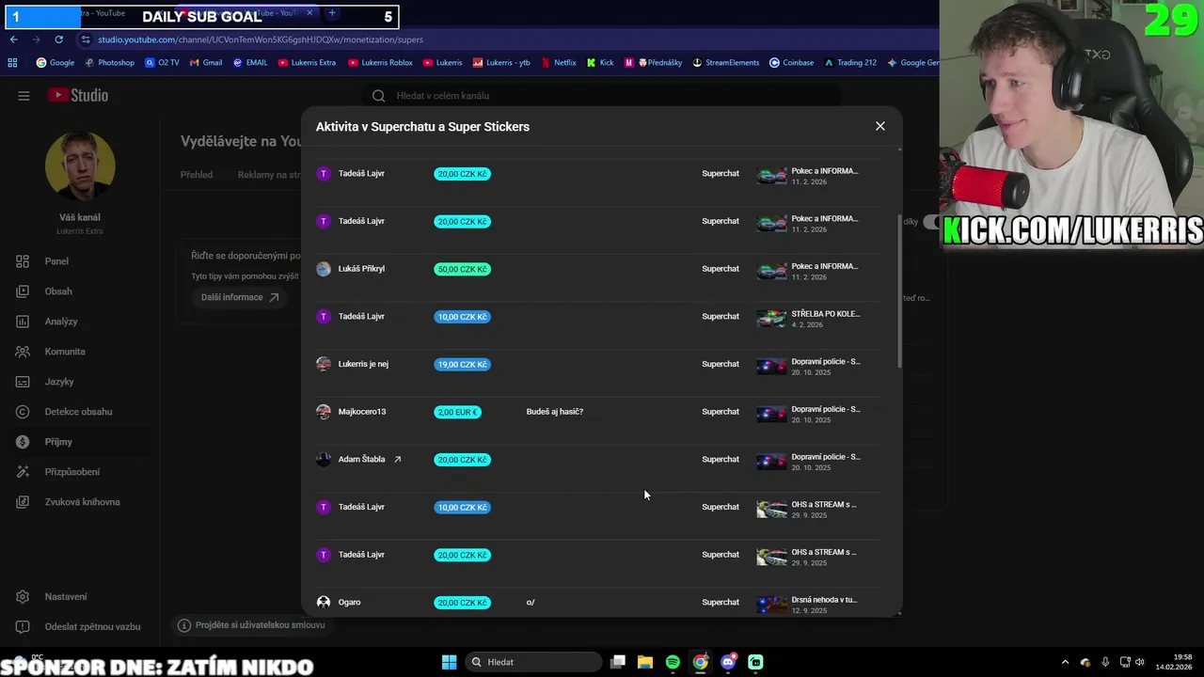Open Drsná nehoda v tu... video thumbnail
1204x677 pixels.
pos(771,605)
